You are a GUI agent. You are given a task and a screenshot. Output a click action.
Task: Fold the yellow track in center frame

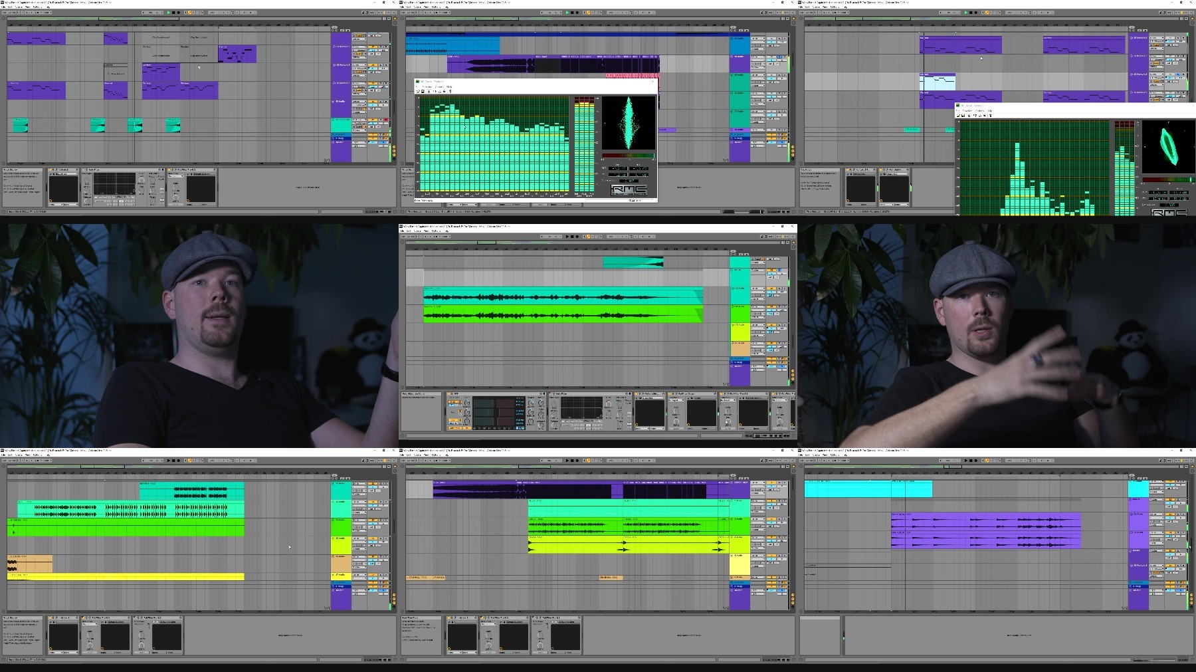tap(733, 324)
